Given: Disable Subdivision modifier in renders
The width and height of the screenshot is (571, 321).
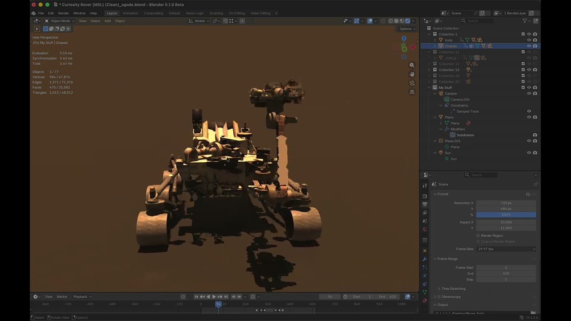Looking at the screenshot, I should click(x=535, y=135).
